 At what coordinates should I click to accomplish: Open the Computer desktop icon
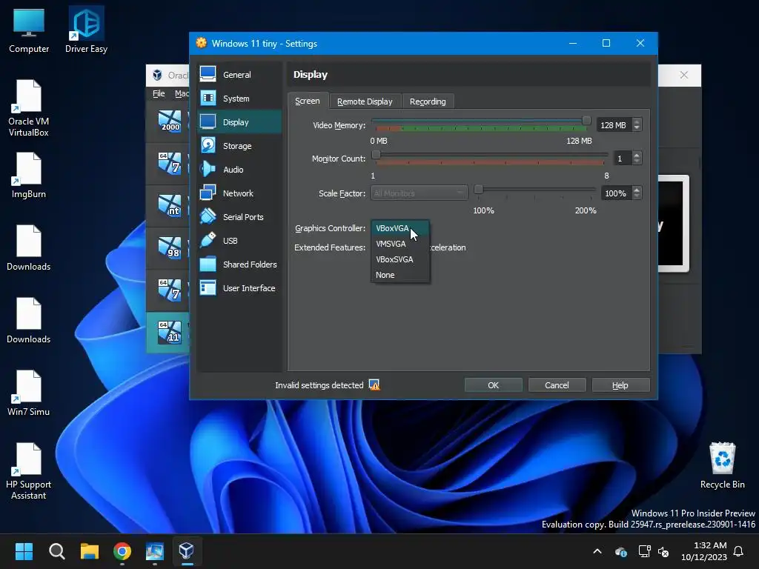pyautogui.click(x=29, y=30)
